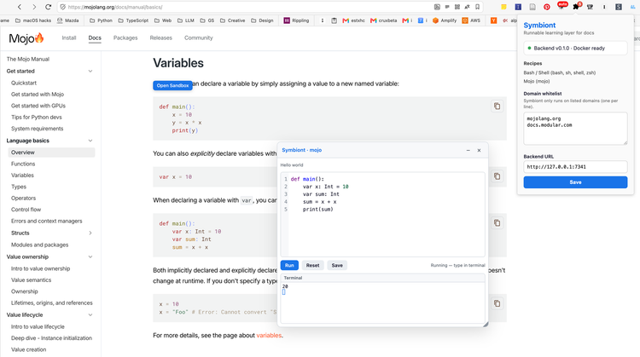
Task: Open the extension with the red auto badge
Action: click(x=561, y=6)
